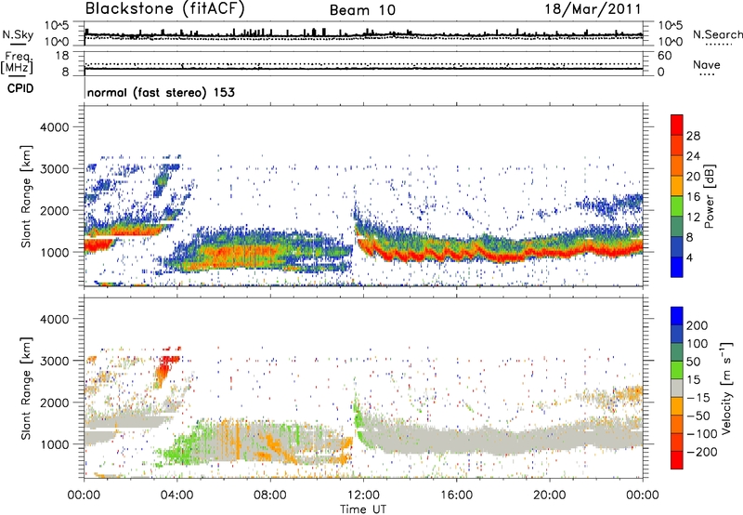Screen dimensions: 743x515
Task: Pick the light green Power segment between 12 and 16
Action: click(x=677, y=206)
